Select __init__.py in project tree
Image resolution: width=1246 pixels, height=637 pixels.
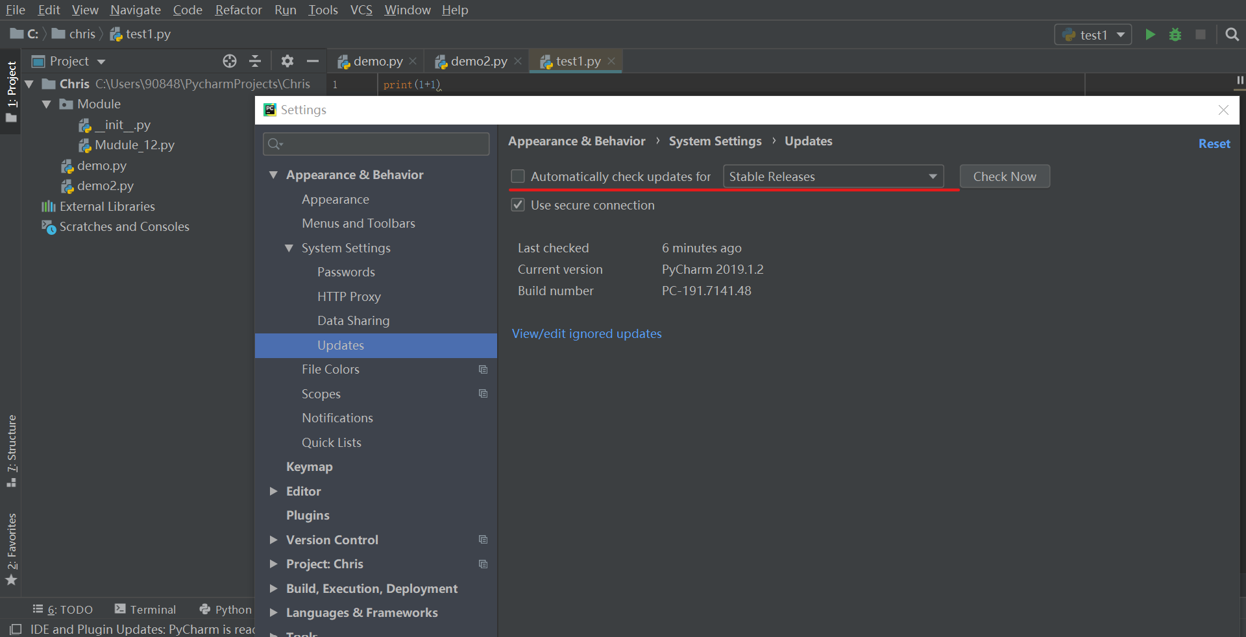[115, 125]
